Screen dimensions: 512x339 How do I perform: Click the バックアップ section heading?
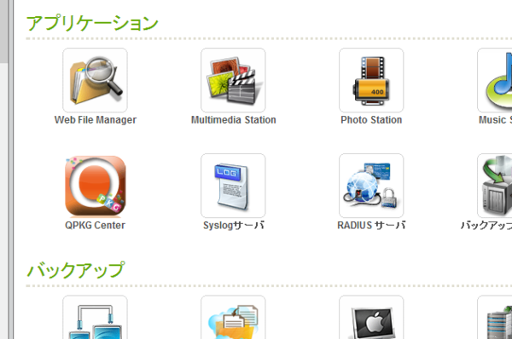coord(76,270)
